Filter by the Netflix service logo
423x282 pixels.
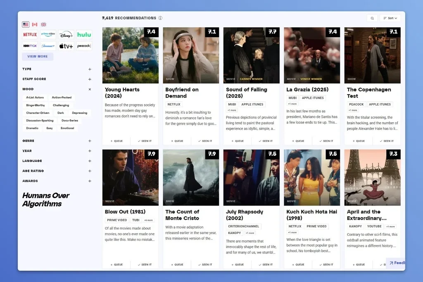[30, 35]
